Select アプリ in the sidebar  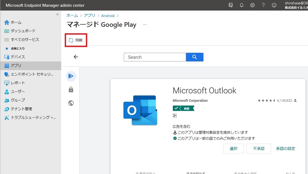[31, 65]
